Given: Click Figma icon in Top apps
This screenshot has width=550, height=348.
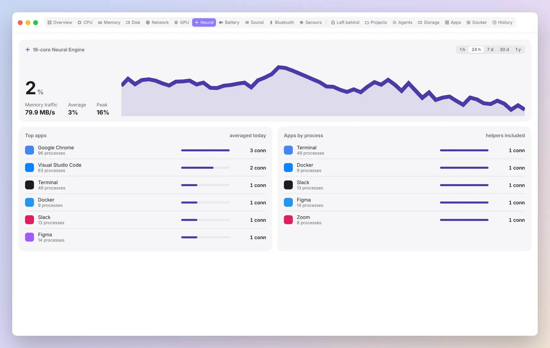Looking at the screenshot, I should [x=30, y=237].
